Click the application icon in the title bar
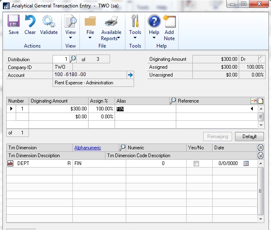The height and width of the screenshot is (230, 271). coord(6,6)
